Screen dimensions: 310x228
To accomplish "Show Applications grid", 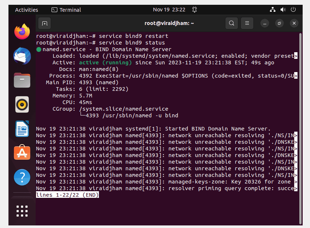I will pos(22,211).
